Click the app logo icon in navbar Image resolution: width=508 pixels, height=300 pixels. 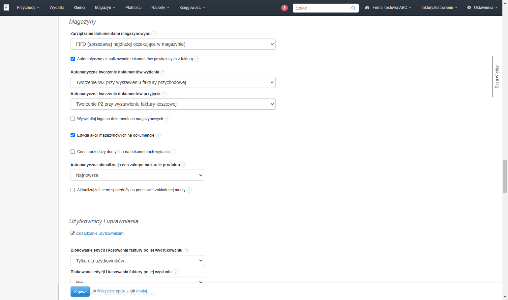[6, 7]
